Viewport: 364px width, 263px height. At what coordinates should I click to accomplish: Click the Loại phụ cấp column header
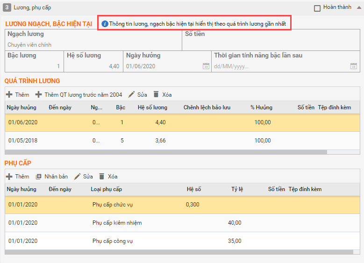106,189
